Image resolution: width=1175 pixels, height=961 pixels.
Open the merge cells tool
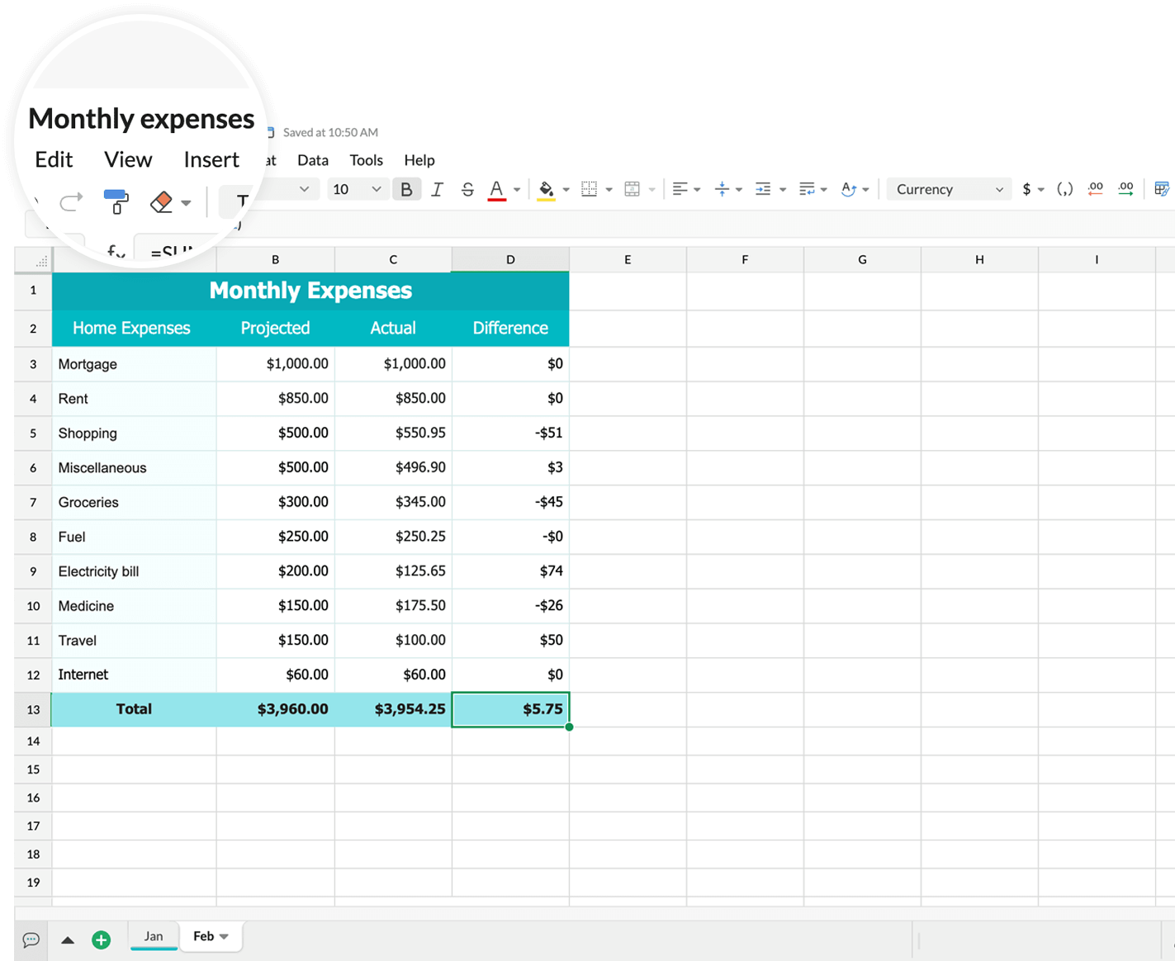click(632, 189)
